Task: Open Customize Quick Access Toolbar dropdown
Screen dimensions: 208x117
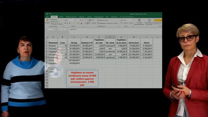Action: (x=57, y=14)
